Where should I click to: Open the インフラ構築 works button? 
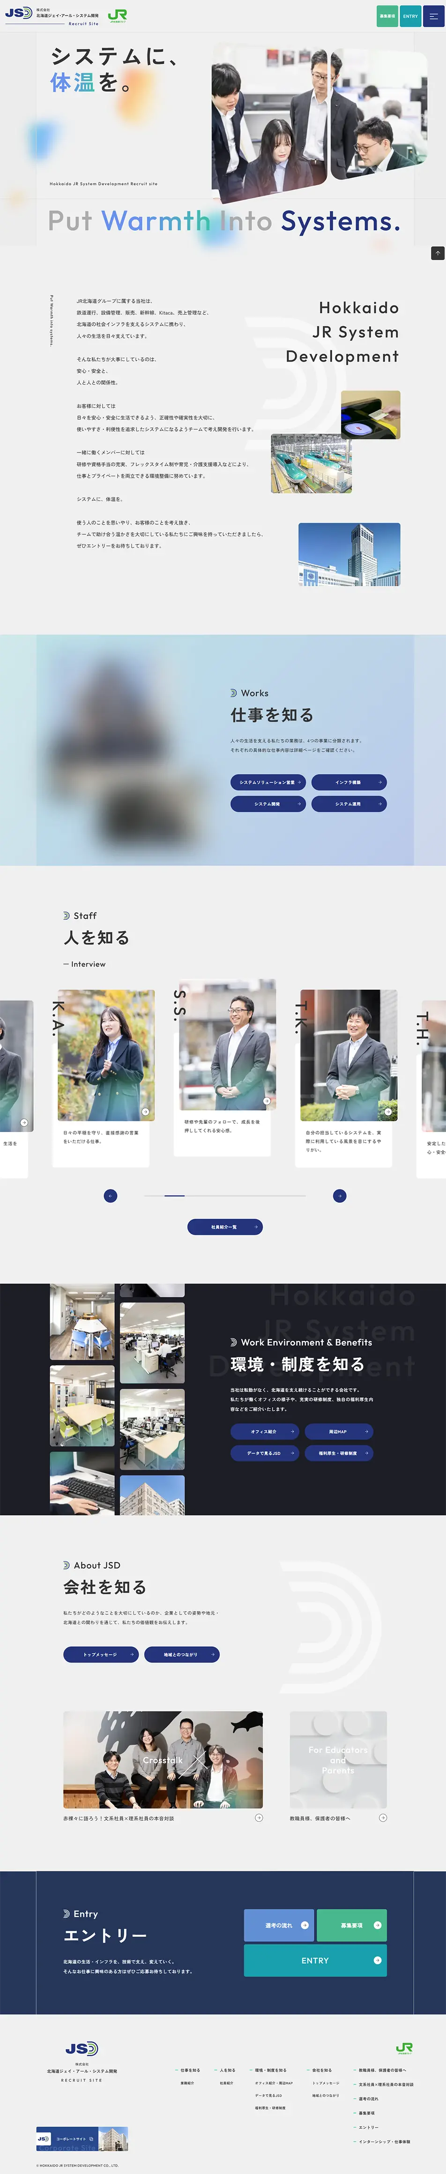[x=349, y=782]
